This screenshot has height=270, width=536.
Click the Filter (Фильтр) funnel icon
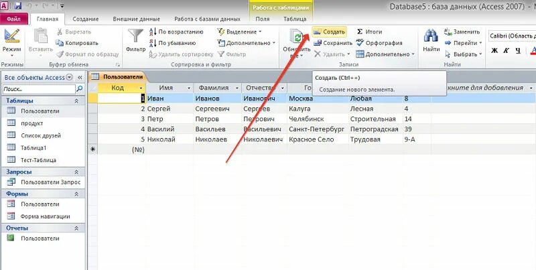[x=135, y=37]
